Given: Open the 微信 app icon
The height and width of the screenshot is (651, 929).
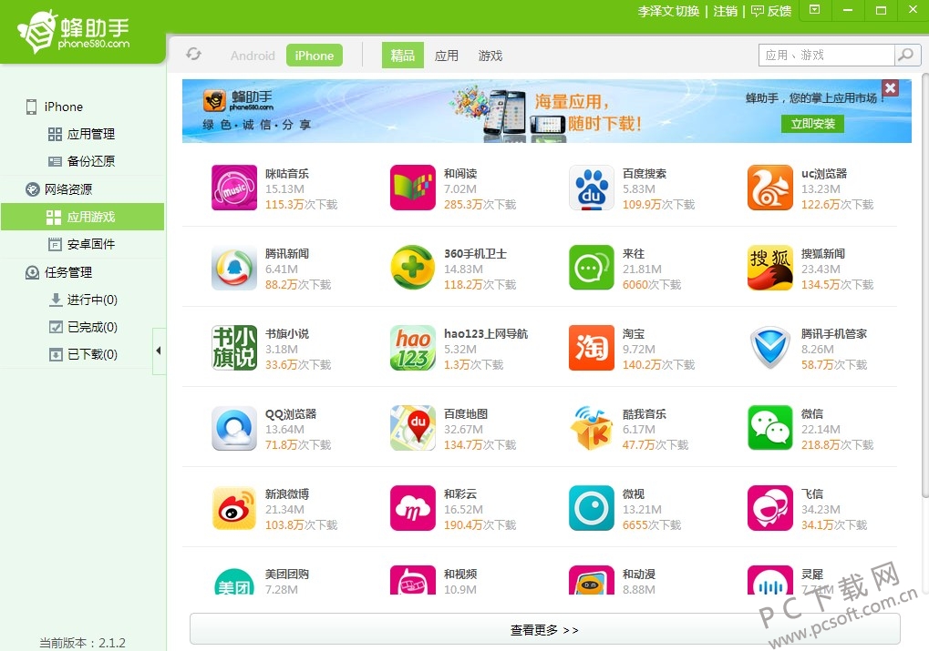Looking at the screenshot, I should coord(770,428).
